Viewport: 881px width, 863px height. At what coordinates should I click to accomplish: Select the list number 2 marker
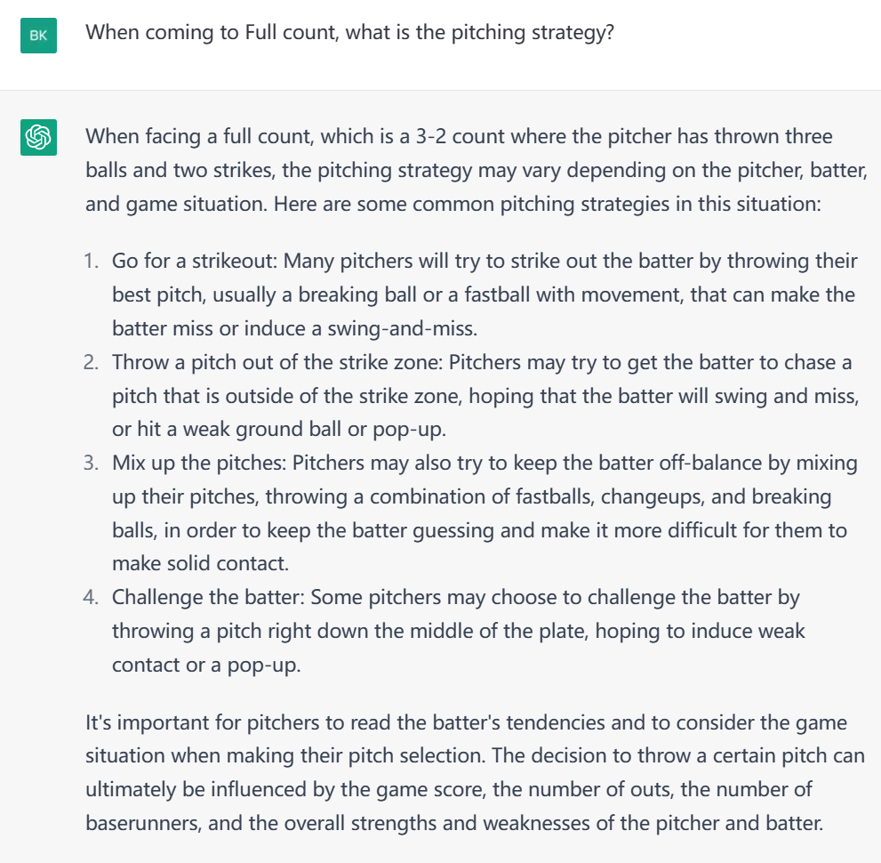91,363
